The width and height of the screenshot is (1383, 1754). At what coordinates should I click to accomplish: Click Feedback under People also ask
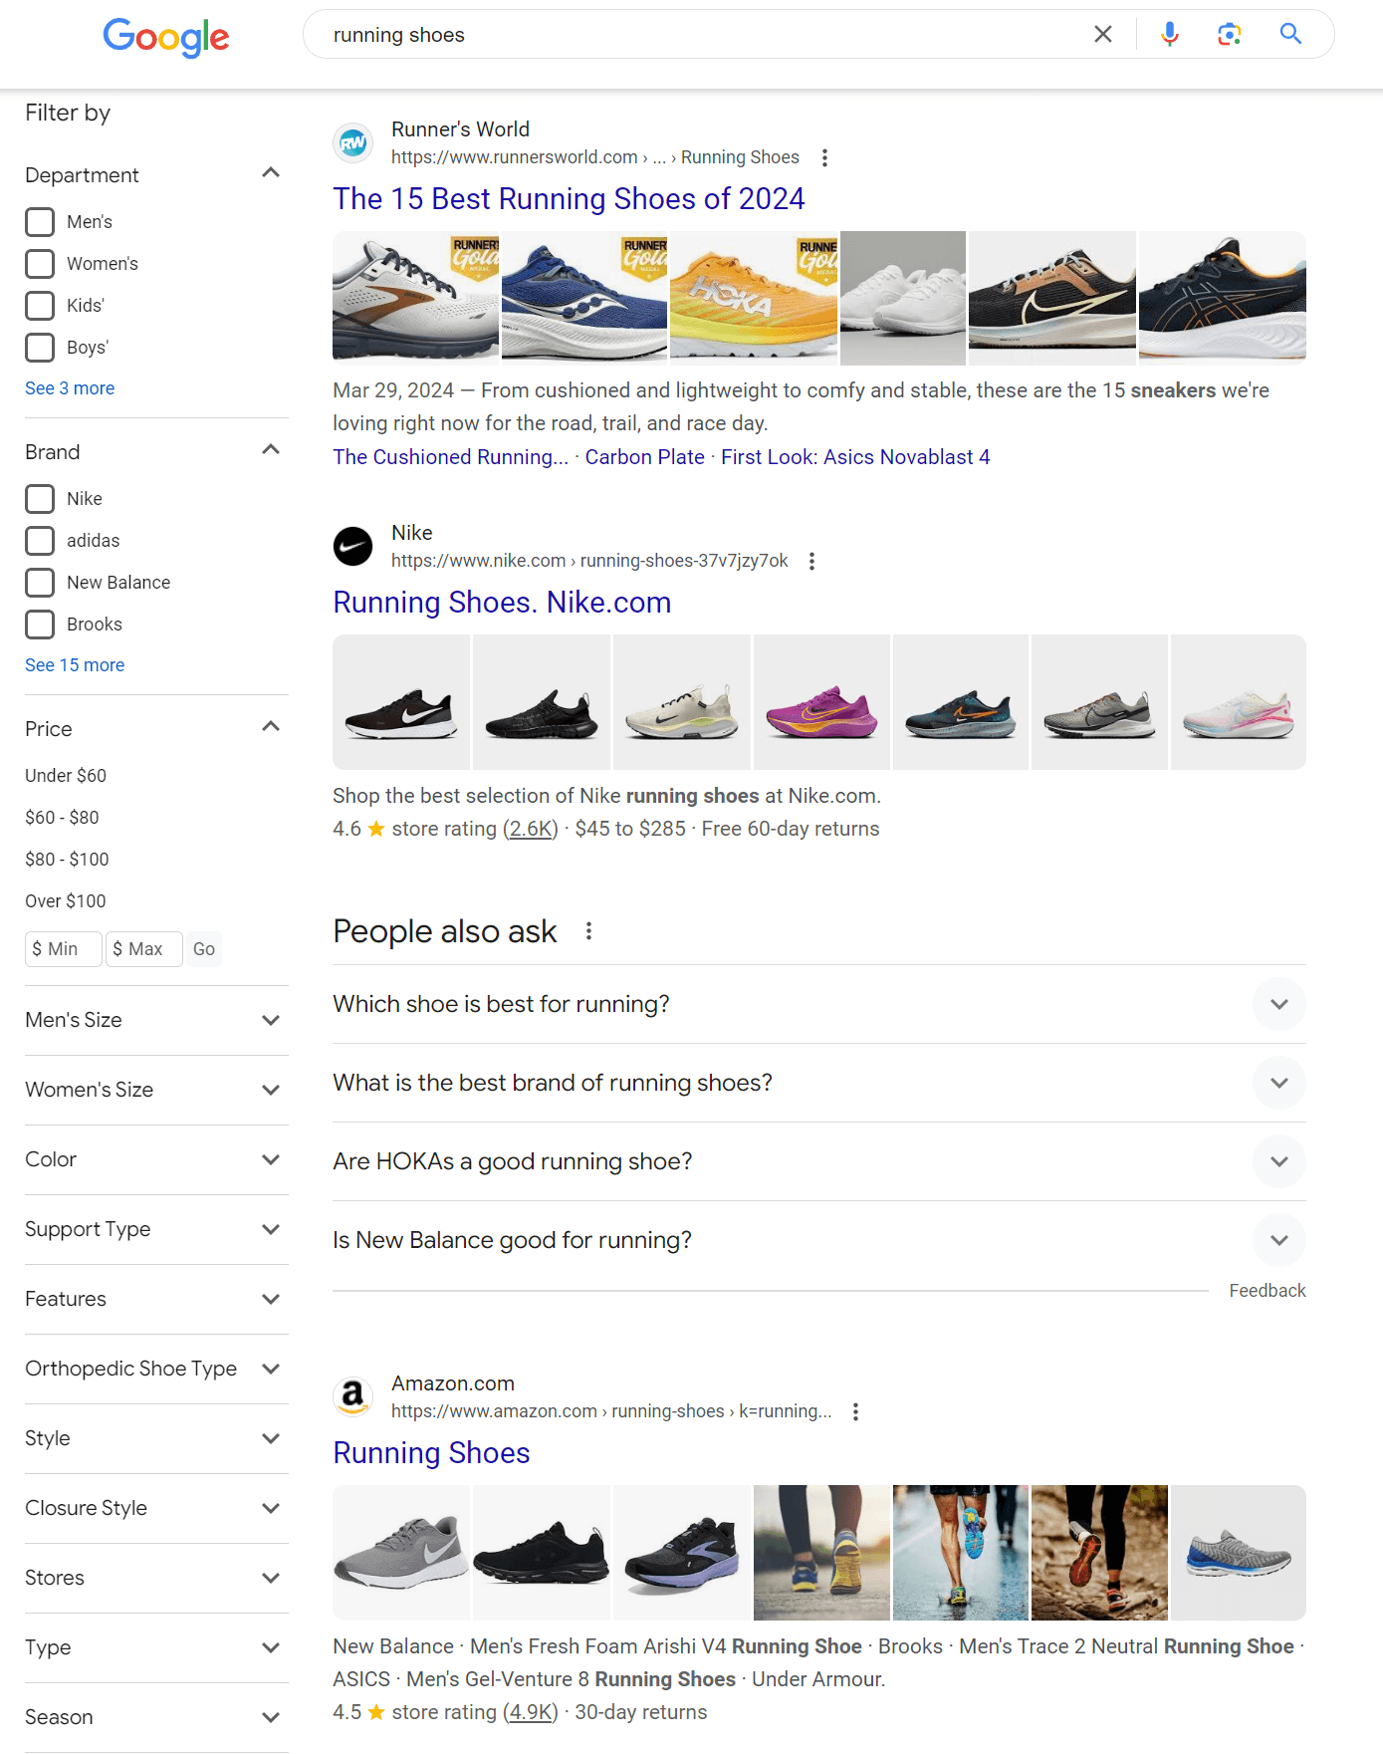click(x=1267, y=1291)
